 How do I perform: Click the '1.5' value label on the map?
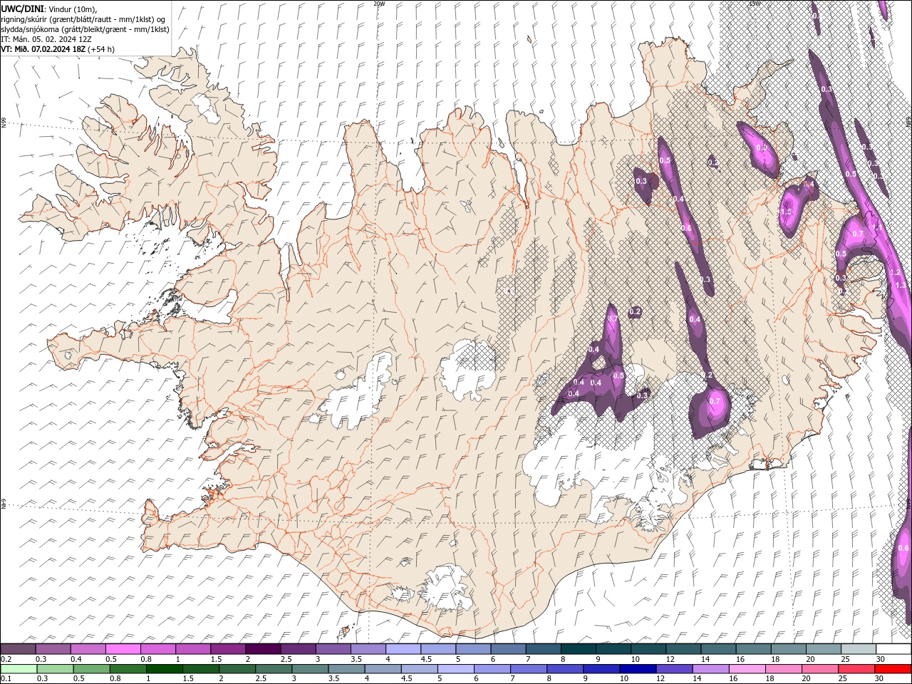click(x=786, y=212)
